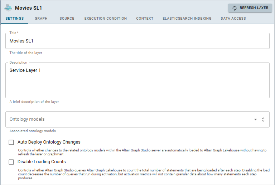The width and height of the screenshot is (275, 185).
Task: Click the Title input field
Action: [137, 41]
